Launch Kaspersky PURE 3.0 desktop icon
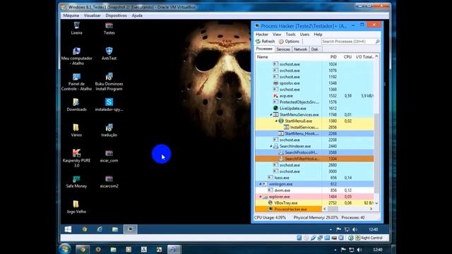The height and width of the screenshot is (254, 452). 76,158
